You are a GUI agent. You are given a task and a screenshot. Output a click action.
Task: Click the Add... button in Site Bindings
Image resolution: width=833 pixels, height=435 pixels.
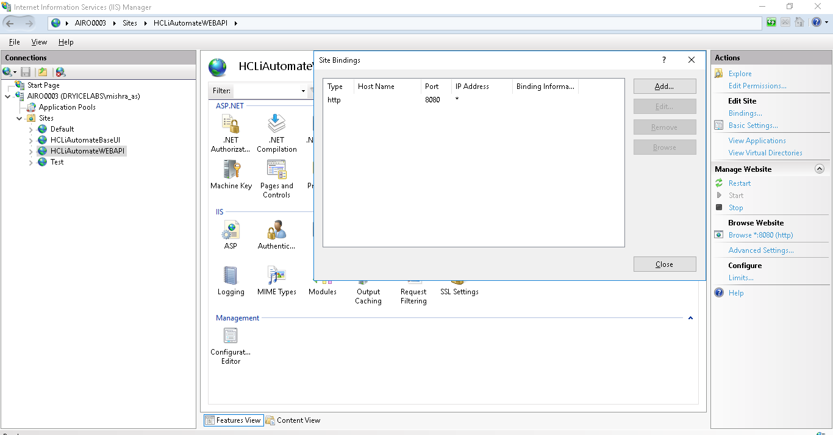(x=664, y=87)
